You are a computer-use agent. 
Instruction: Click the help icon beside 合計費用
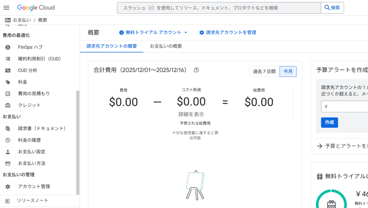coord(196,70)
